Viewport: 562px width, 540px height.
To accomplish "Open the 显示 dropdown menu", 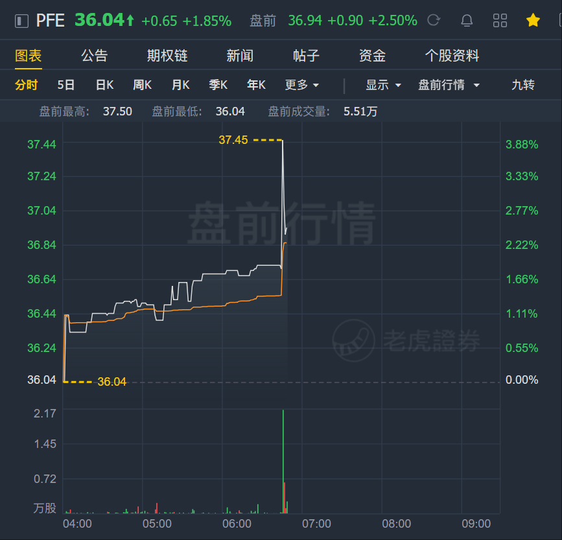I will (383, 85).
